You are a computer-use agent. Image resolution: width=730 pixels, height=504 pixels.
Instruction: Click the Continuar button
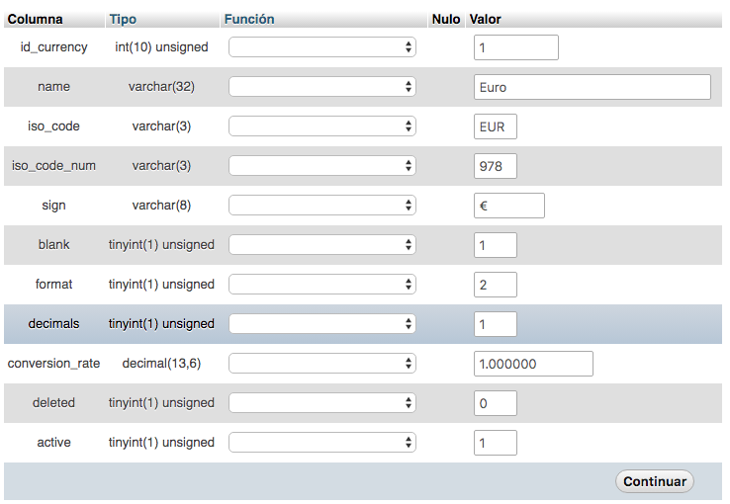point(654,482)
